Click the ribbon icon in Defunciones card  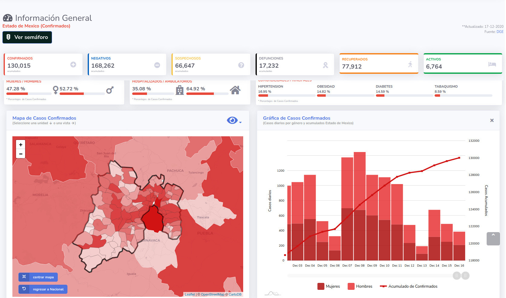[325, 65]
